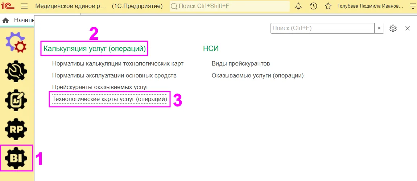Open Технологические карты услуг (операций)
The height and width of the screenshot is (181, 417).
click(109, 99)
